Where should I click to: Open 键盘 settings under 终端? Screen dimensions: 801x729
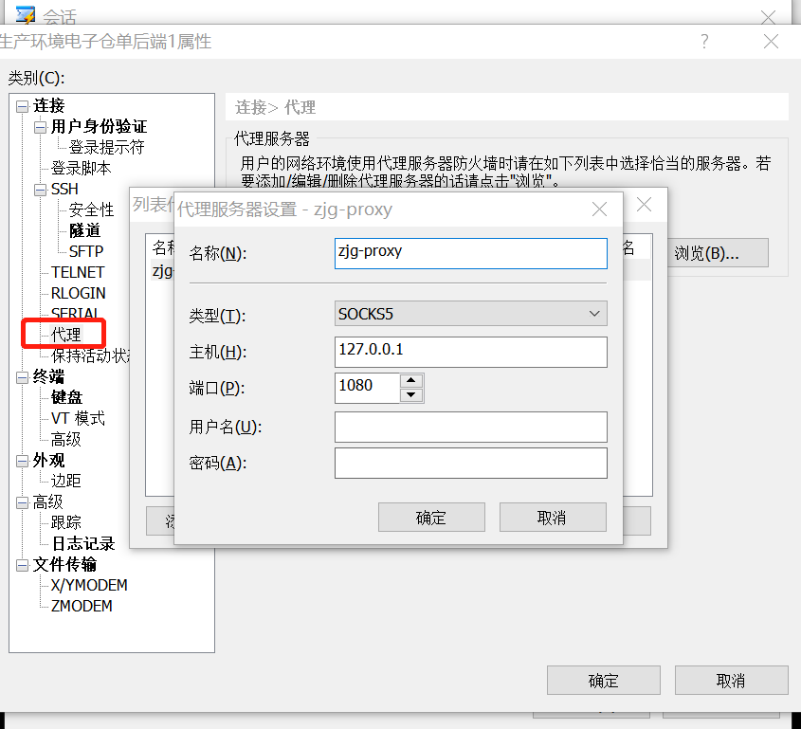tap(65, 396)
